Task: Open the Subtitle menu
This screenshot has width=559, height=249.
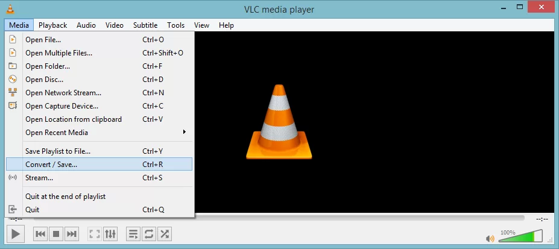Action: pos(145,25)
